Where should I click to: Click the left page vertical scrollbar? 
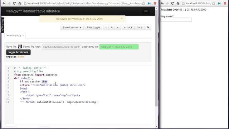point(156,58)
